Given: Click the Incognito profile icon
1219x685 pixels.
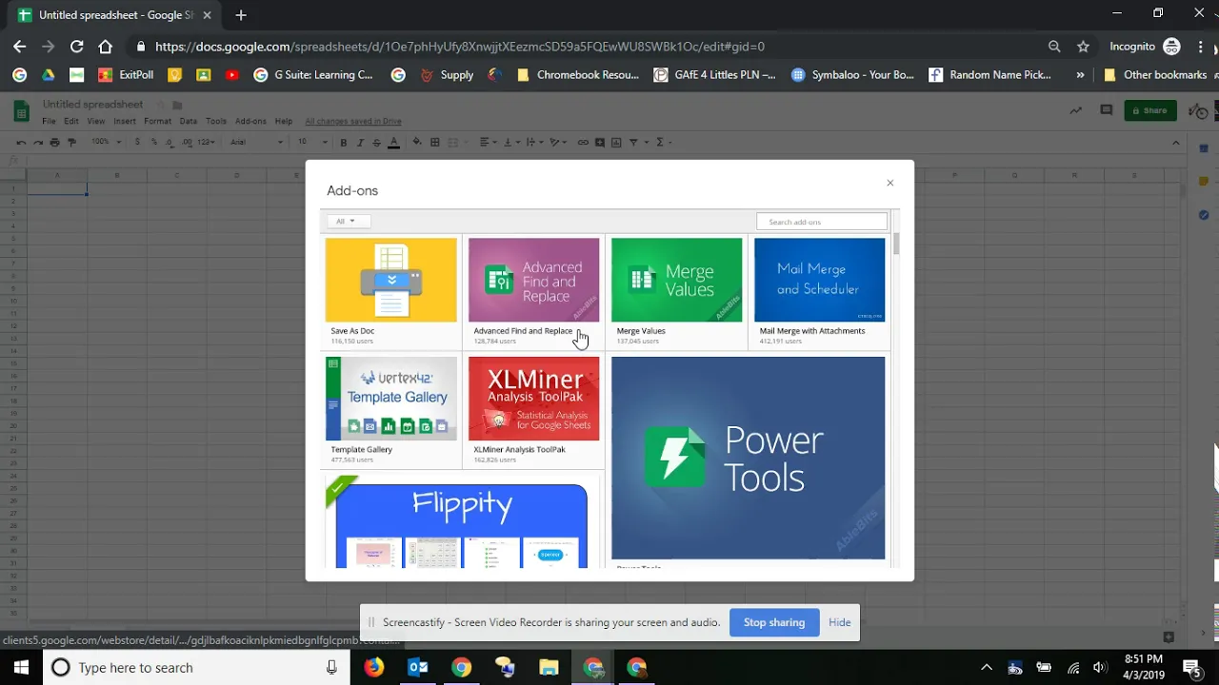Looking at the screenshot, I should (x=1172, y=47).
